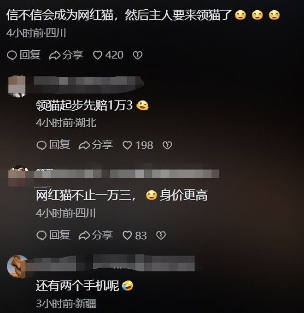
Task: Like the 领猫起步先赔1万3 comment
Action: point(138,145)
